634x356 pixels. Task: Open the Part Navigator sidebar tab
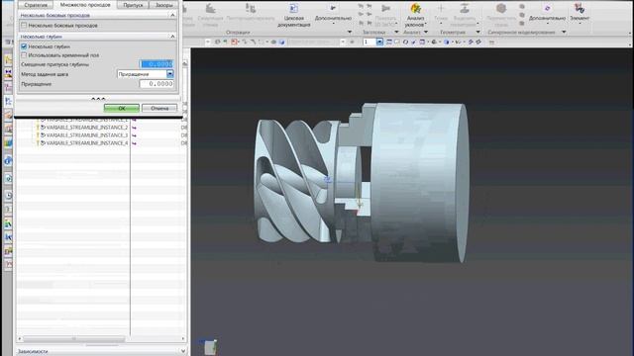8,87
